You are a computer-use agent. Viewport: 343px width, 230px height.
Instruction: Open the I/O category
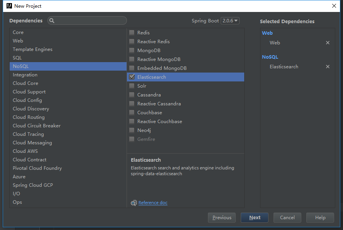click(68, 194)
